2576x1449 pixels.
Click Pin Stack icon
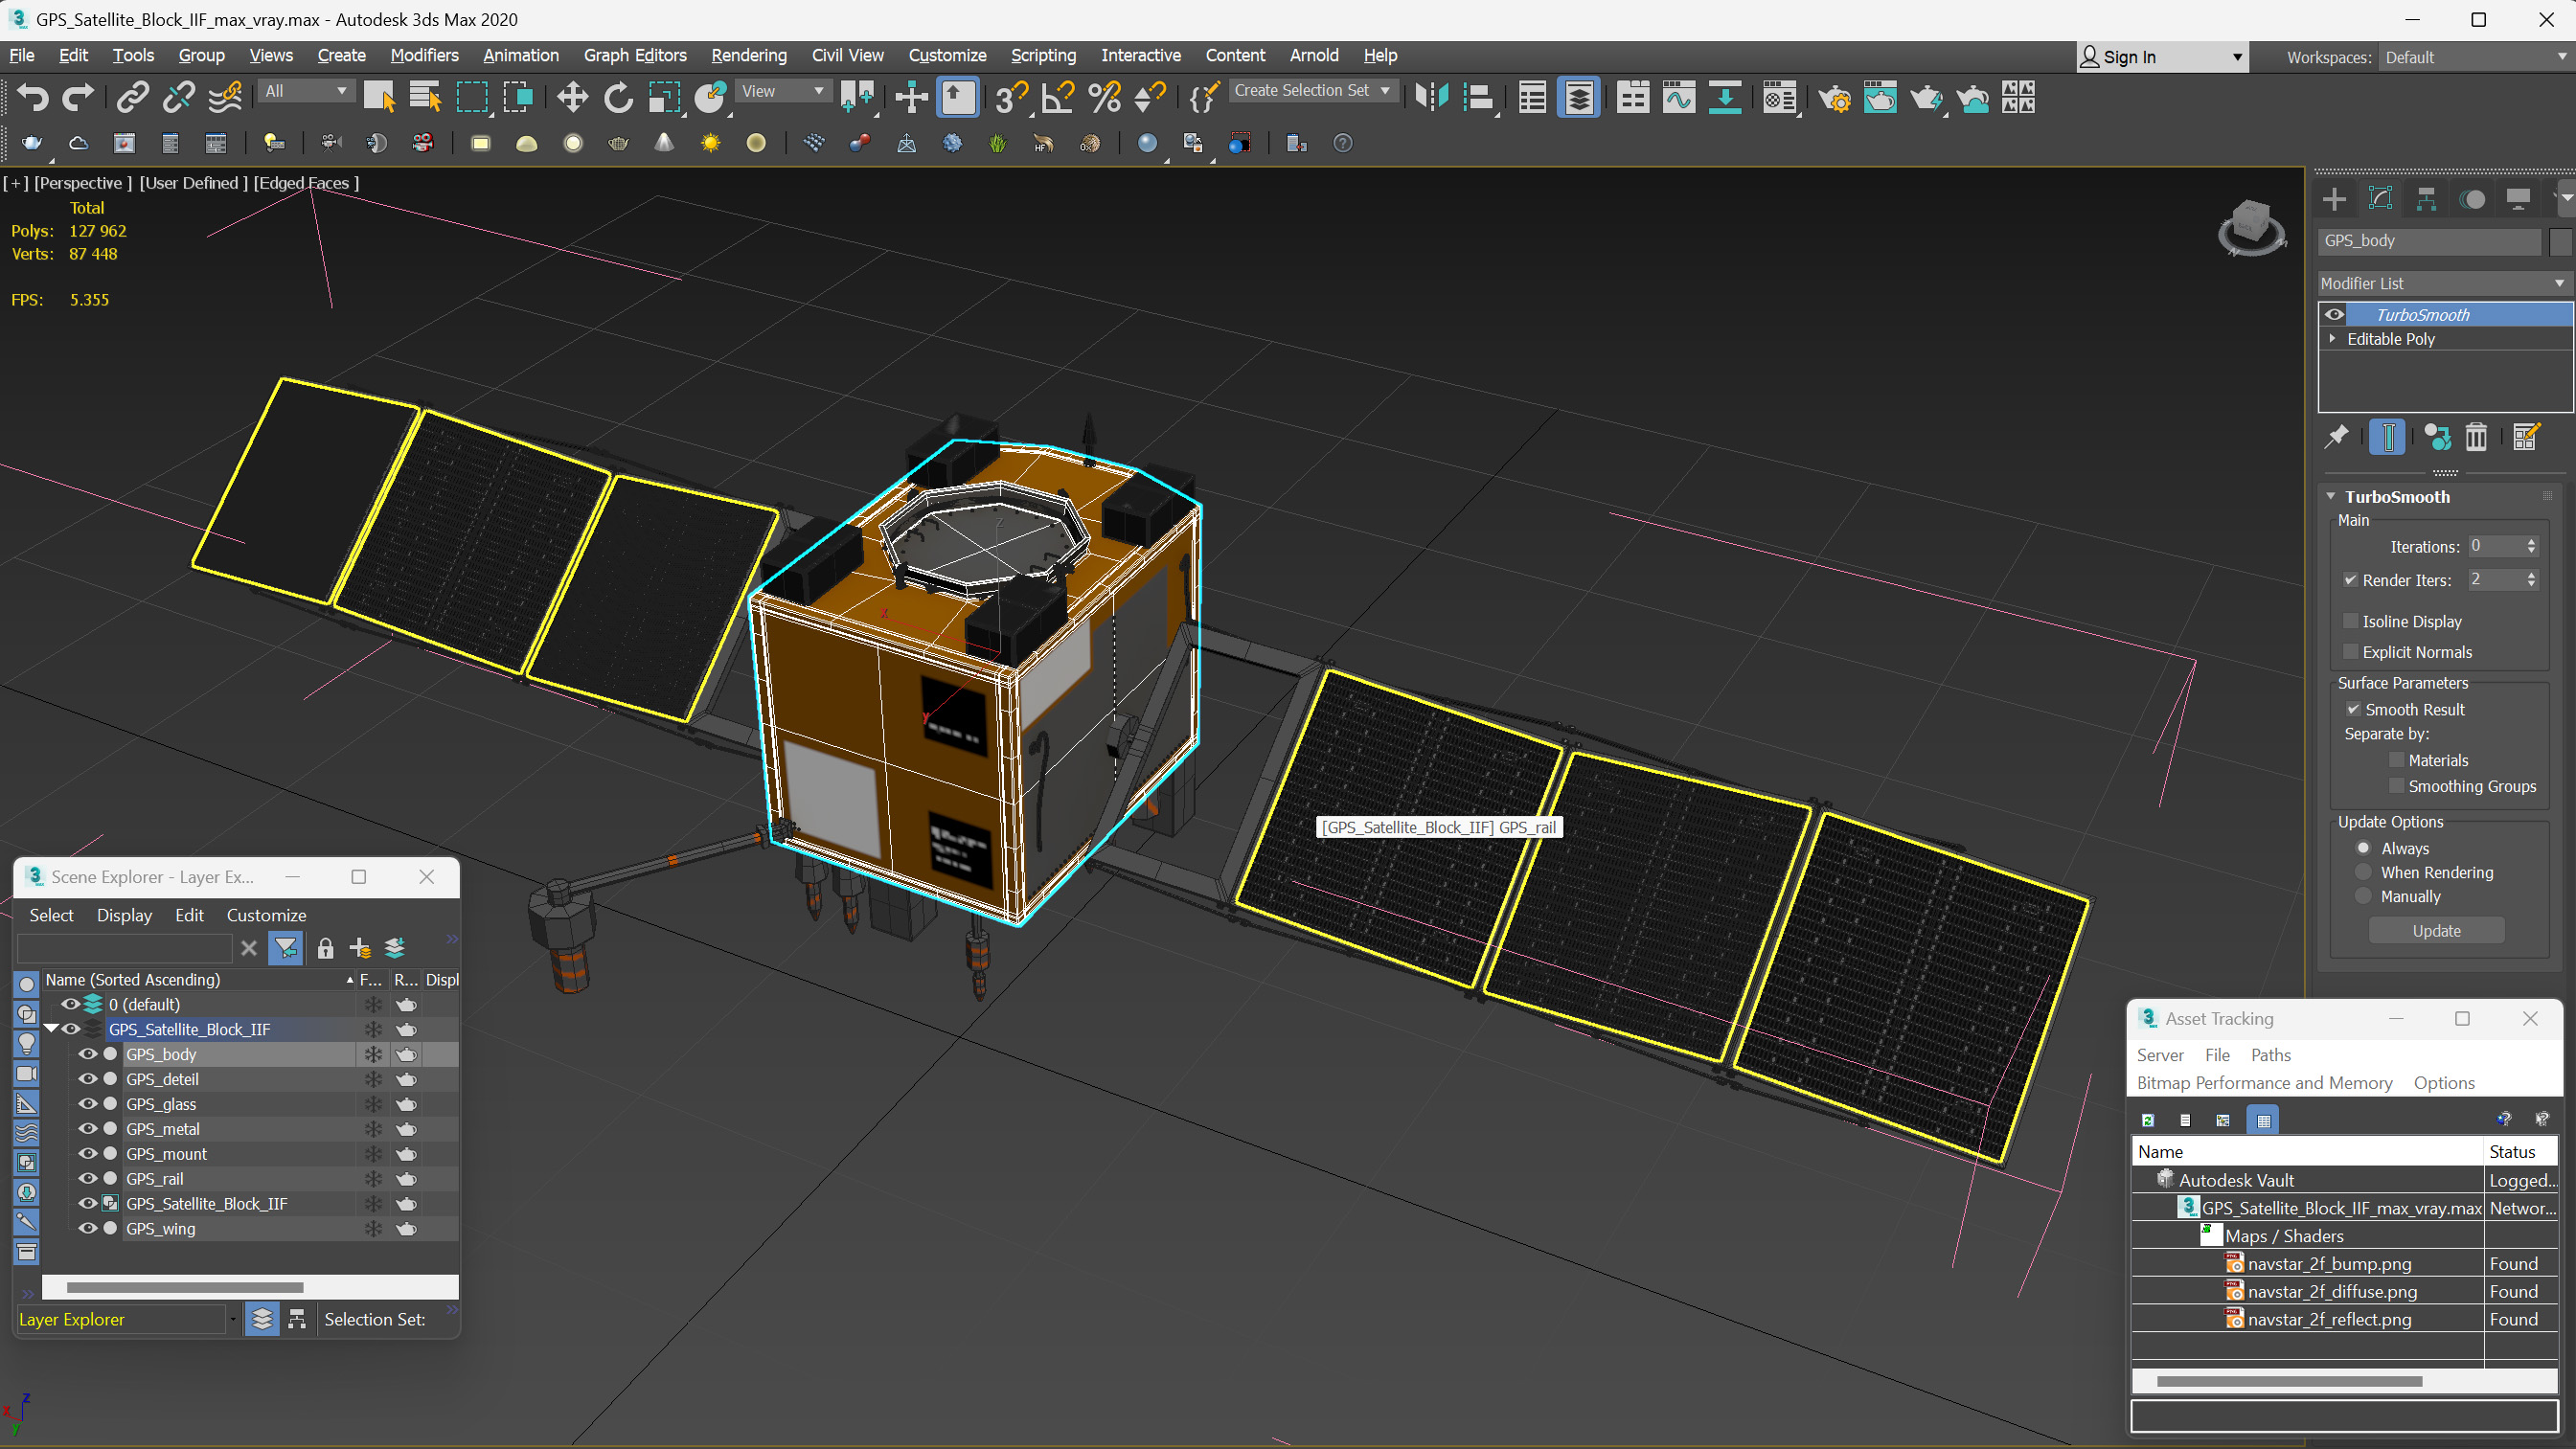click(2337, 437)
